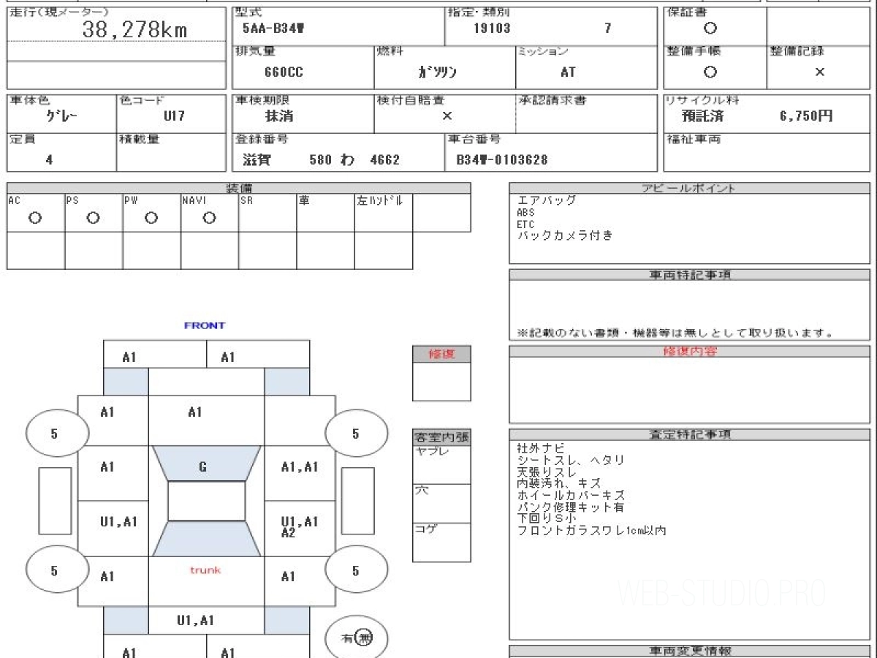Select the seating capacity value 4
The image size is (877, 658).
click(49, 159)
